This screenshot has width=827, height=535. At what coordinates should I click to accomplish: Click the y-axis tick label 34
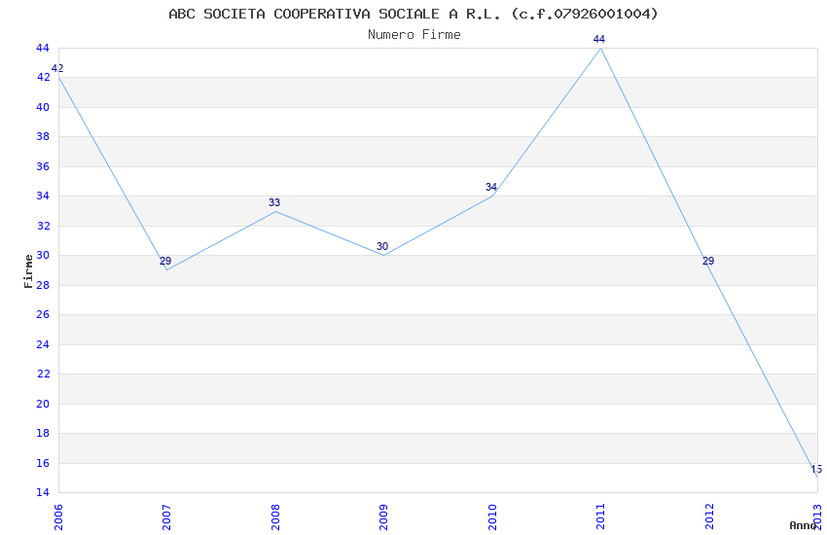pyautogui.click(x=43, y=196)
